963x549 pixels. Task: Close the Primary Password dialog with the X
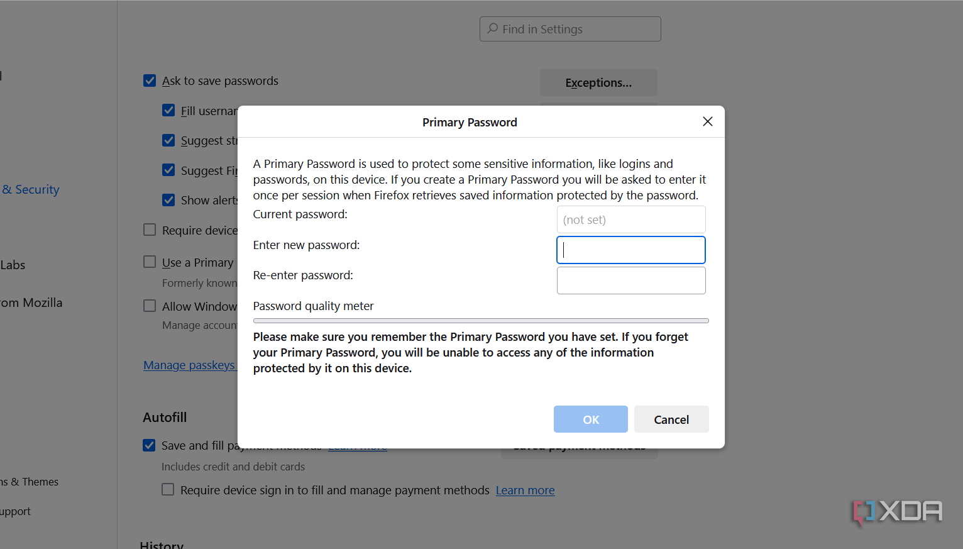[x=707, y=121]
